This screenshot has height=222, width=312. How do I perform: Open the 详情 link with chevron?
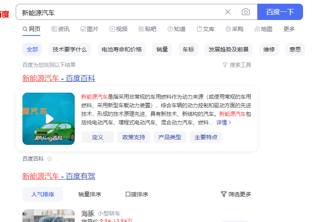click(x=224, y=122)
